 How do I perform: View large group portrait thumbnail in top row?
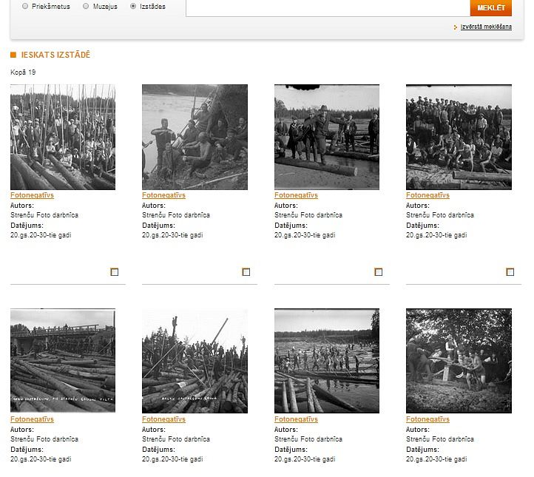(x=459, y=137)
